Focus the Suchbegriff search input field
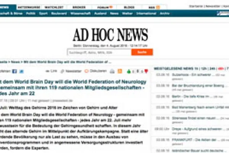This screenshot has width=229, height=153. (99, 52)
